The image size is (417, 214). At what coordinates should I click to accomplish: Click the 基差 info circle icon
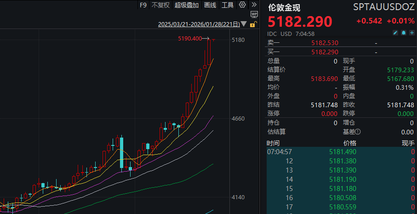tap(357, 132)
